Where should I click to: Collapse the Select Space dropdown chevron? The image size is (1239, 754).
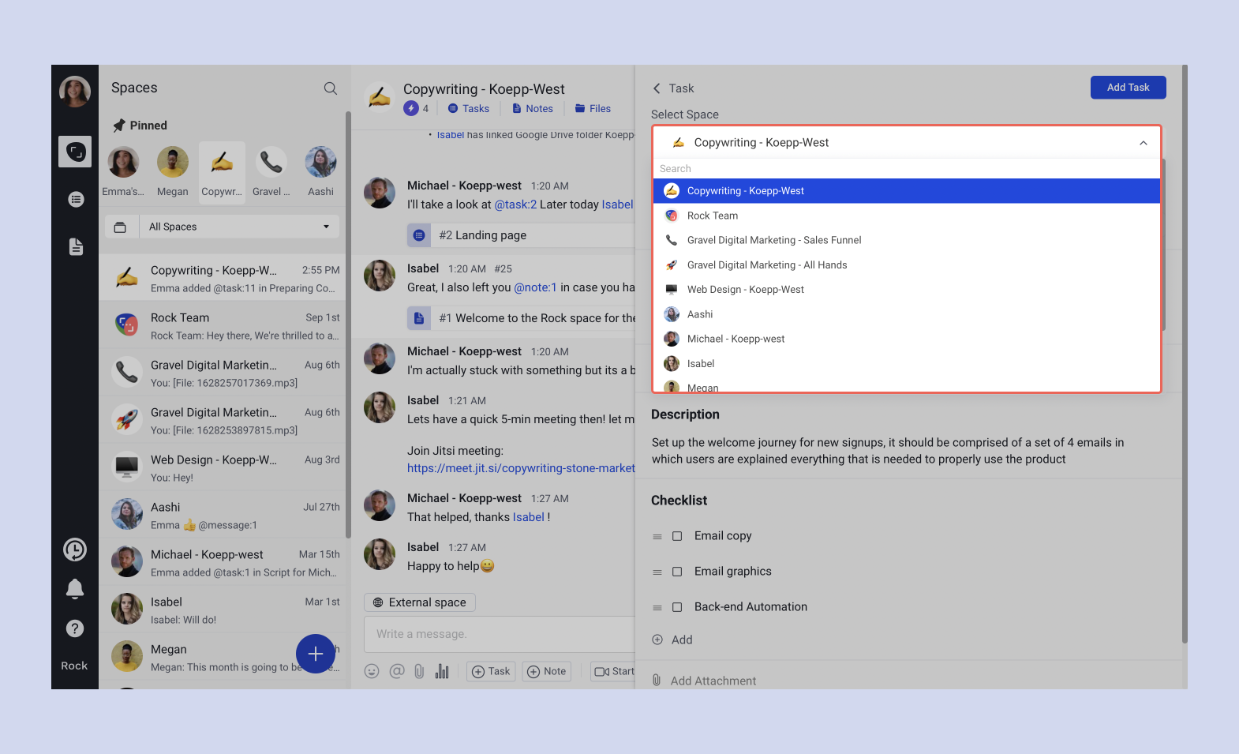pyautogui.click(x=1143, y=143)
